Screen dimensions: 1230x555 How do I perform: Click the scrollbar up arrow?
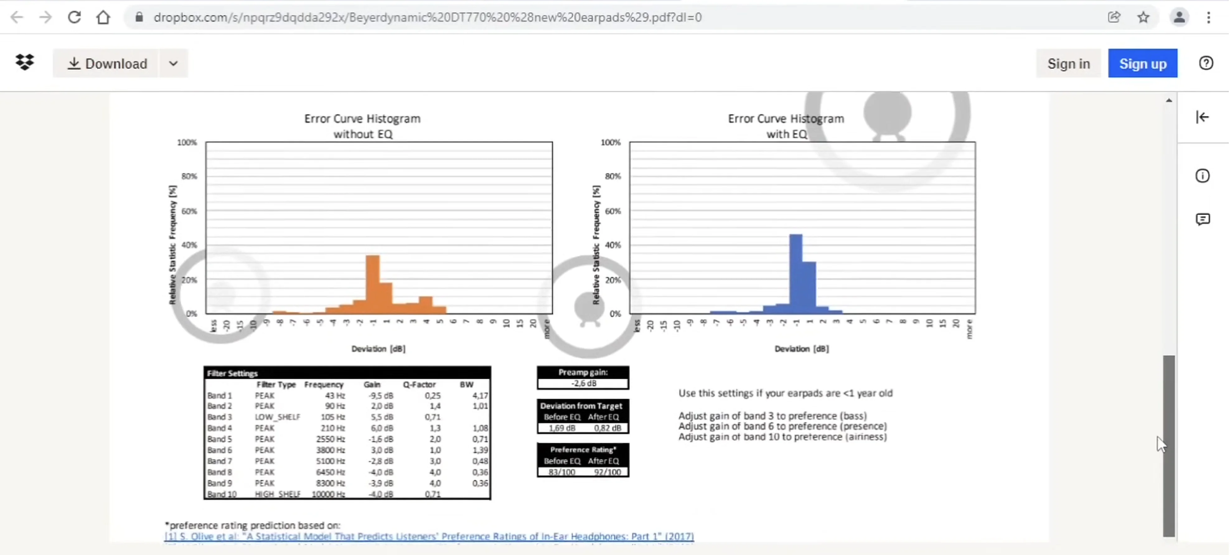tap(1168, 100)
